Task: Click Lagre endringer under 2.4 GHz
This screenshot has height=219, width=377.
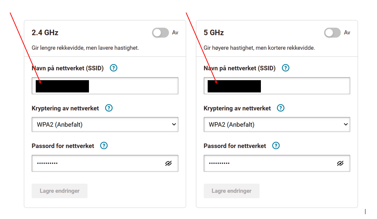Action: point(60,191)
